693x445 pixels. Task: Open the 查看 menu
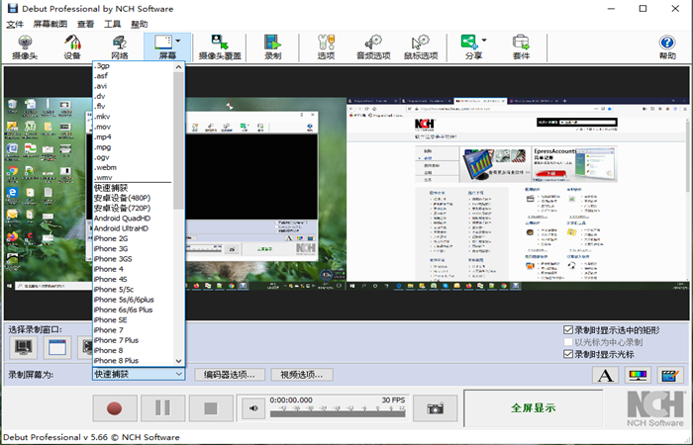[86, 25]
